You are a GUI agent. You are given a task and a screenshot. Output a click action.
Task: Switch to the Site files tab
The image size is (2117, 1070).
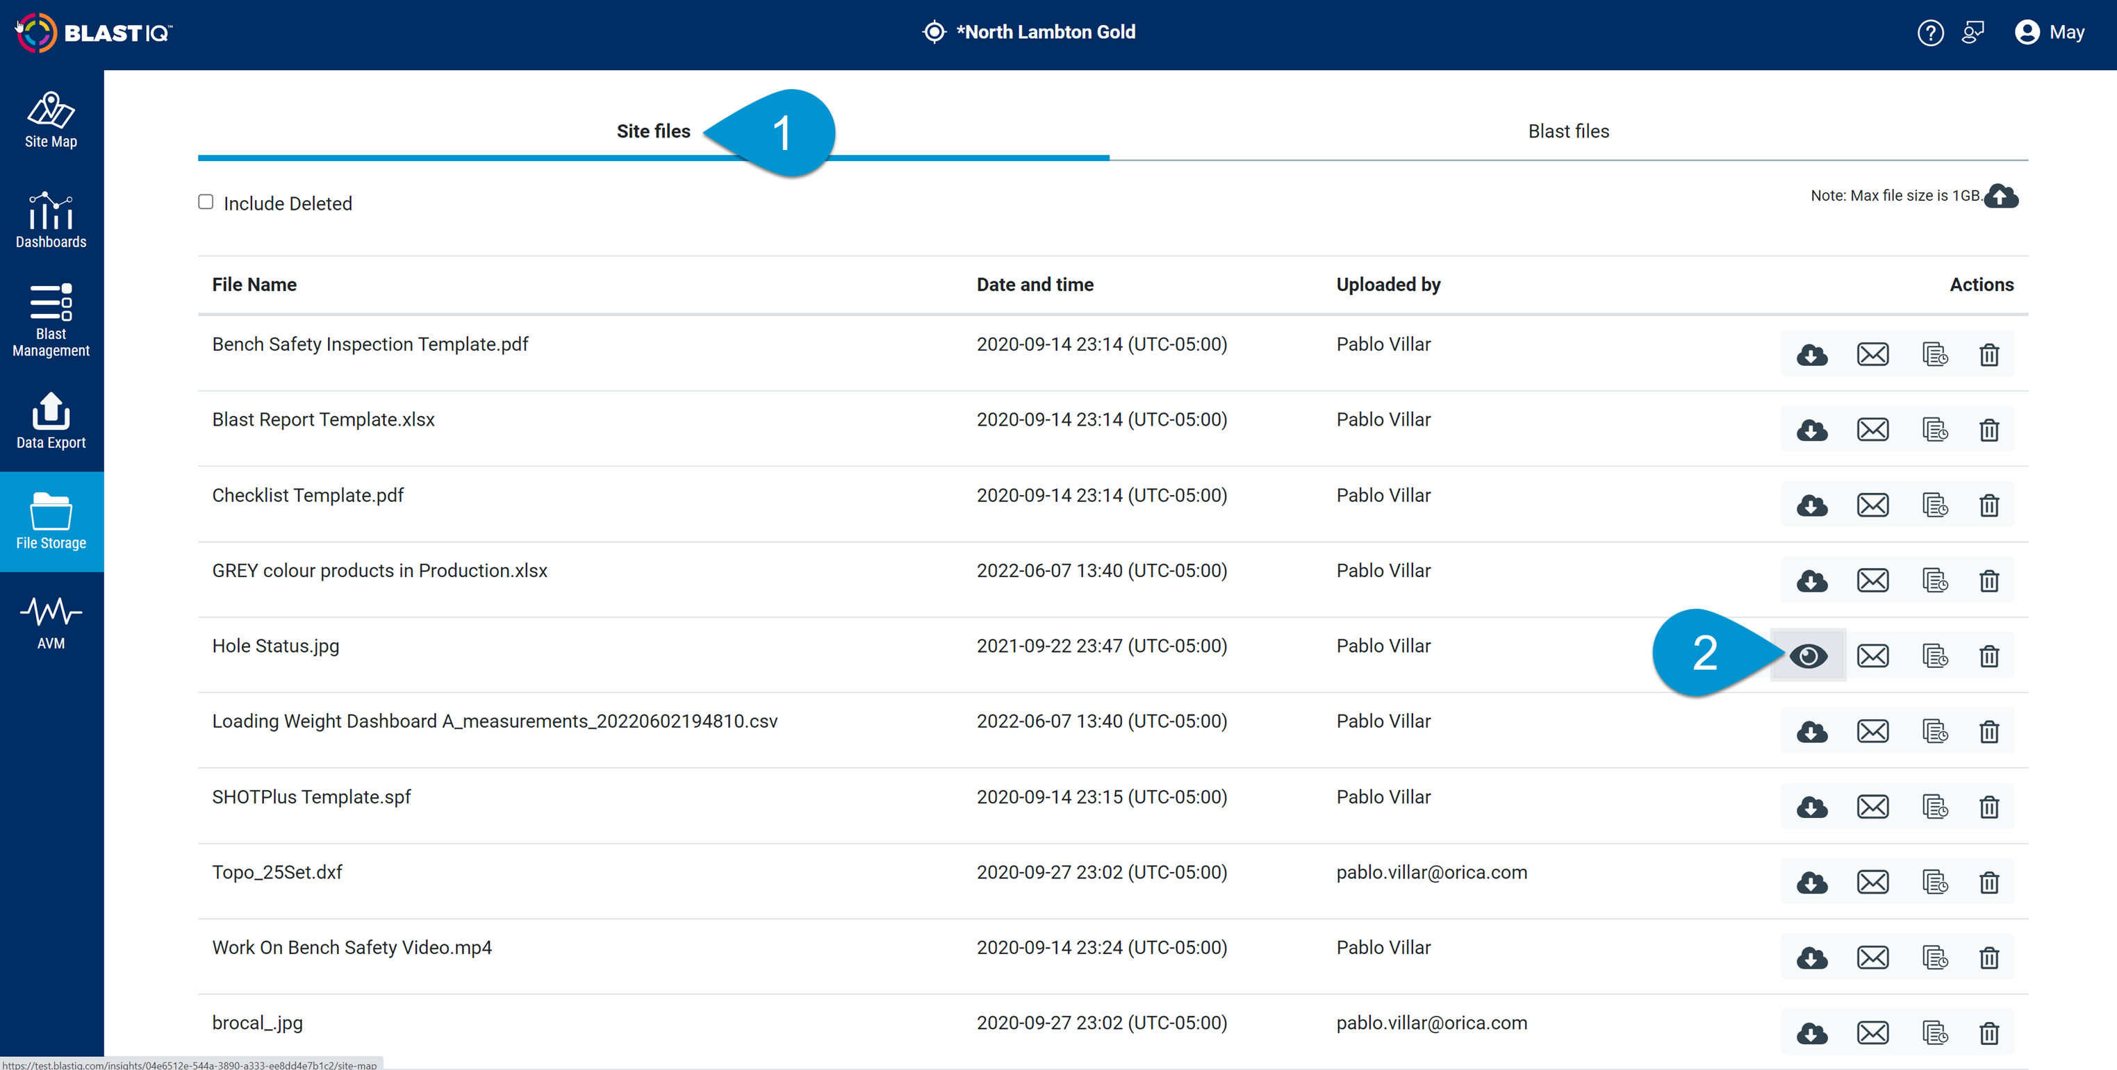pyautogui.click(x=653, y=131)
